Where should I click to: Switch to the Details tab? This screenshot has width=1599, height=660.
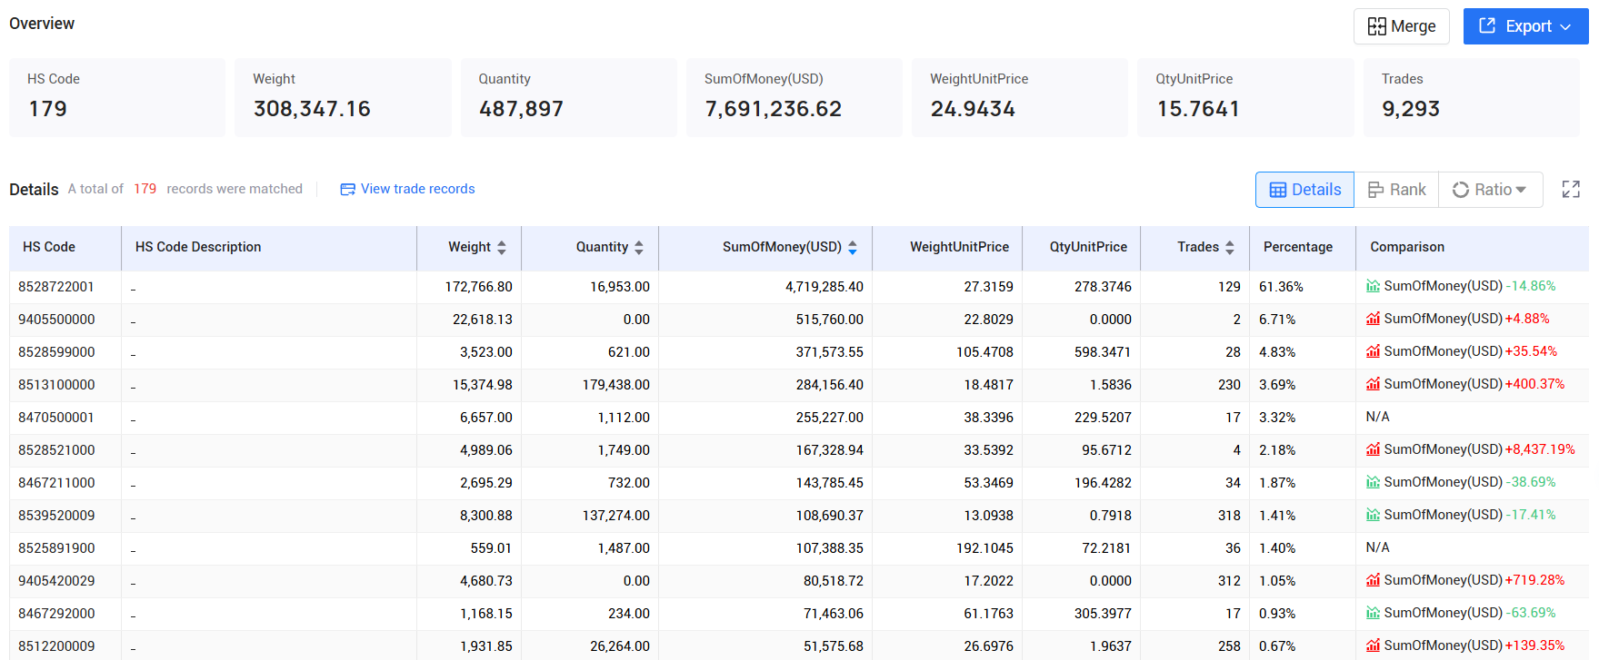tap(1304, 190)
